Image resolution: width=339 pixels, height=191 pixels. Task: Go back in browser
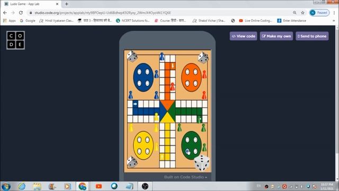coord(5,13)
